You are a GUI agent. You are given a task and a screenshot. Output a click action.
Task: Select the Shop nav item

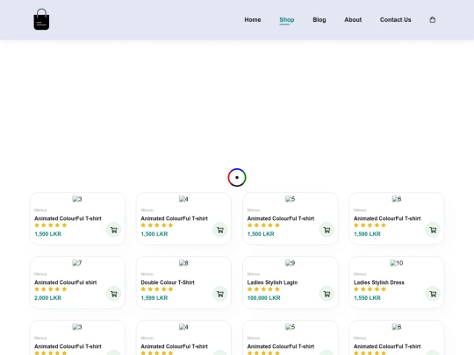(x=286, y=20)
